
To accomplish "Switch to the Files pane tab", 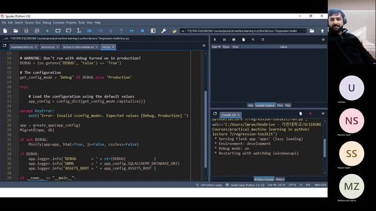I will (288, 105).
